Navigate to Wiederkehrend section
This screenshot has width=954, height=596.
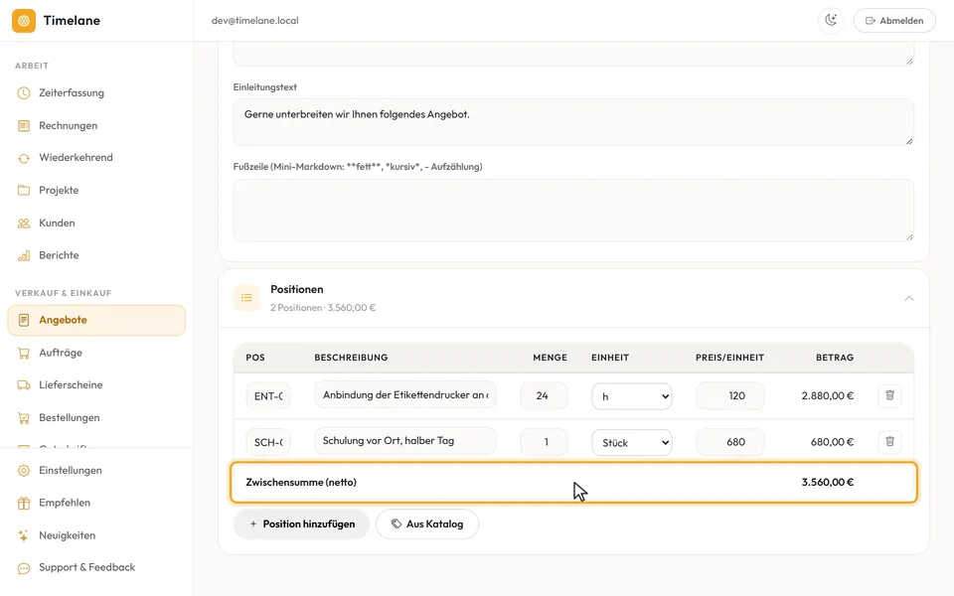(x=96, y=158)
